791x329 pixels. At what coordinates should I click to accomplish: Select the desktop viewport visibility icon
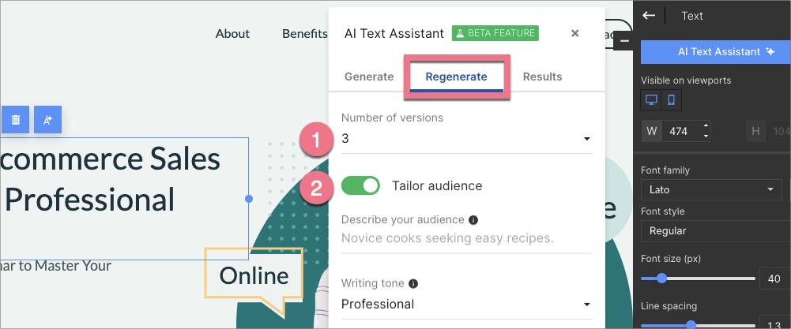(651, 99)
